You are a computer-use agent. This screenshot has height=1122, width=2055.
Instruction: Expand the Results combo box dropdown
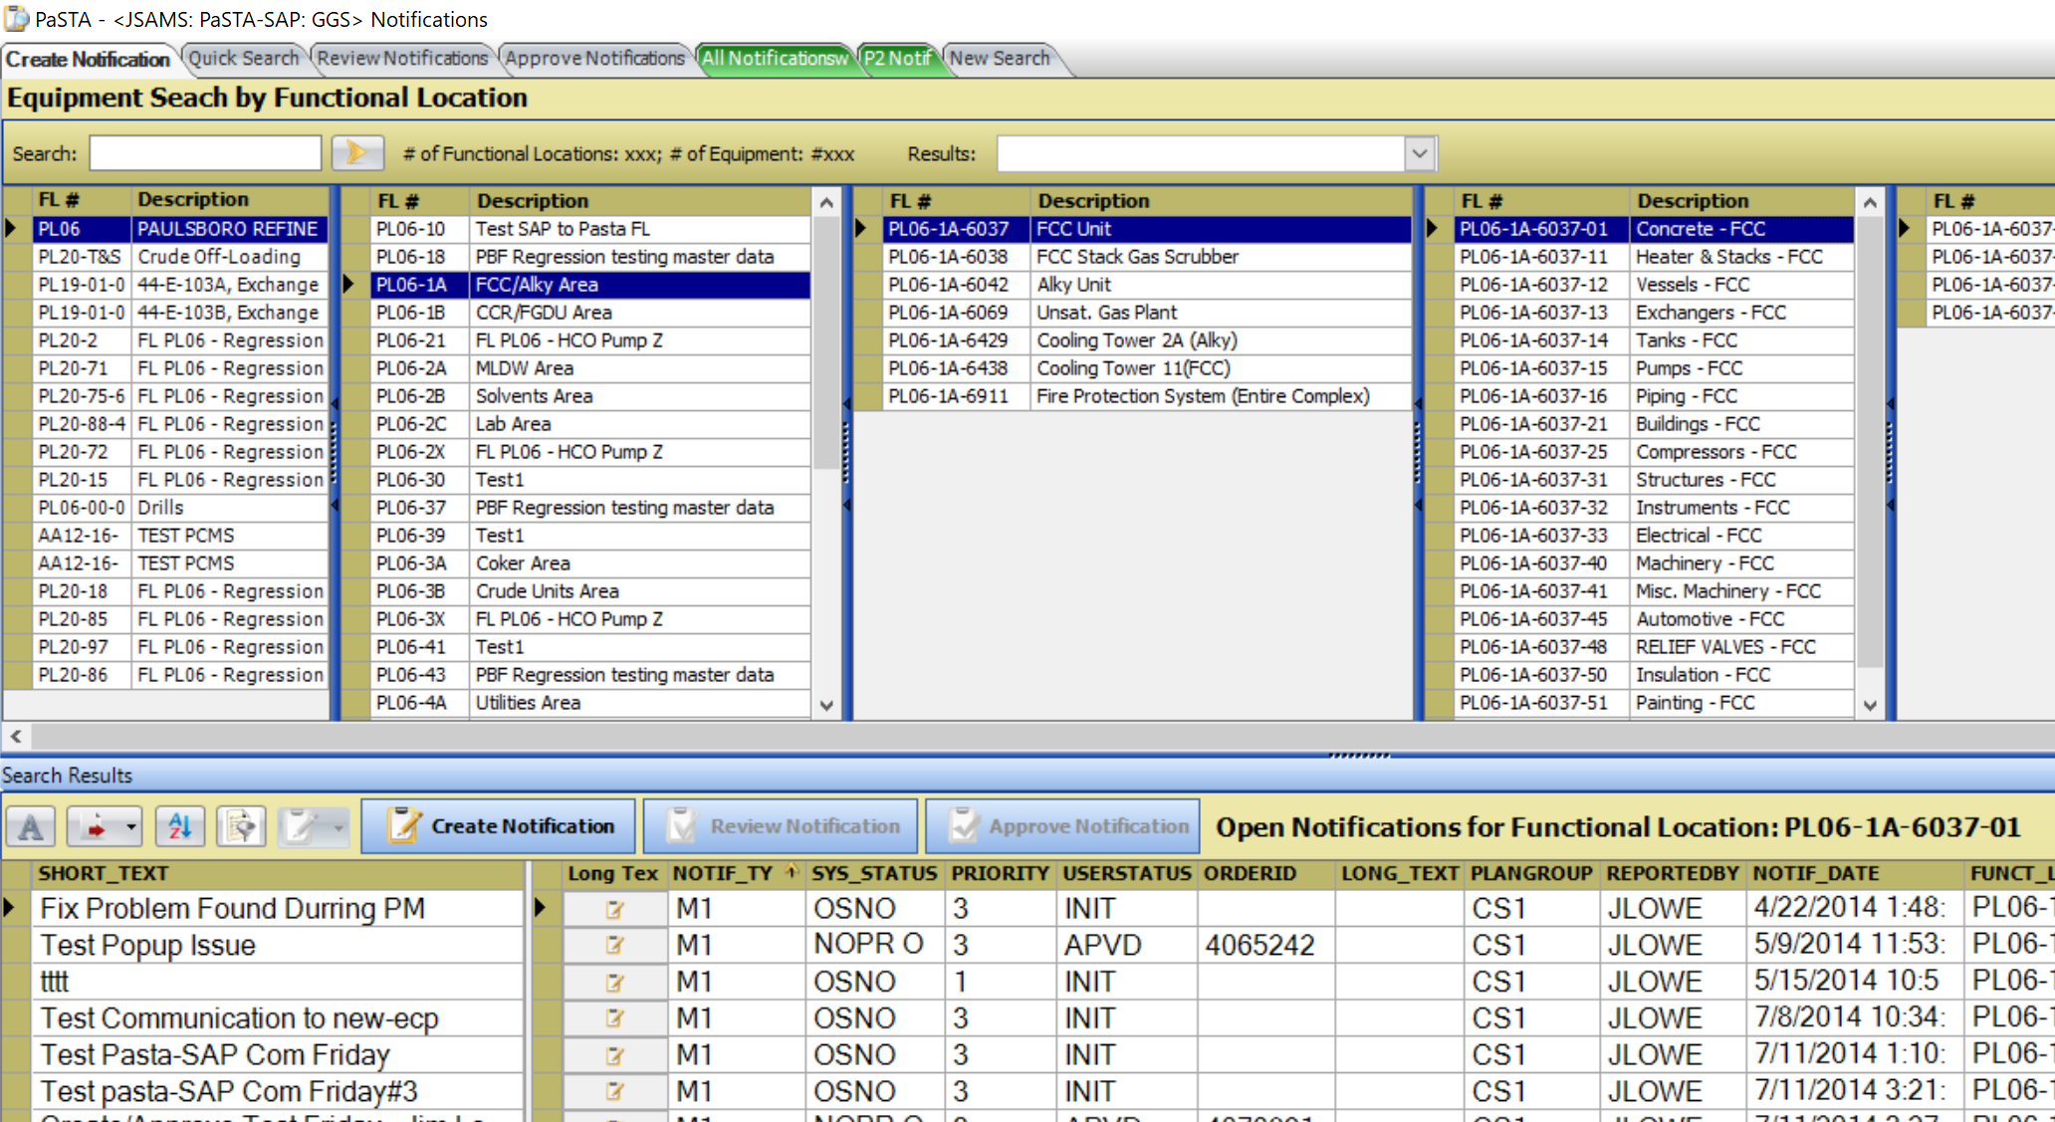coord(1420,153)
